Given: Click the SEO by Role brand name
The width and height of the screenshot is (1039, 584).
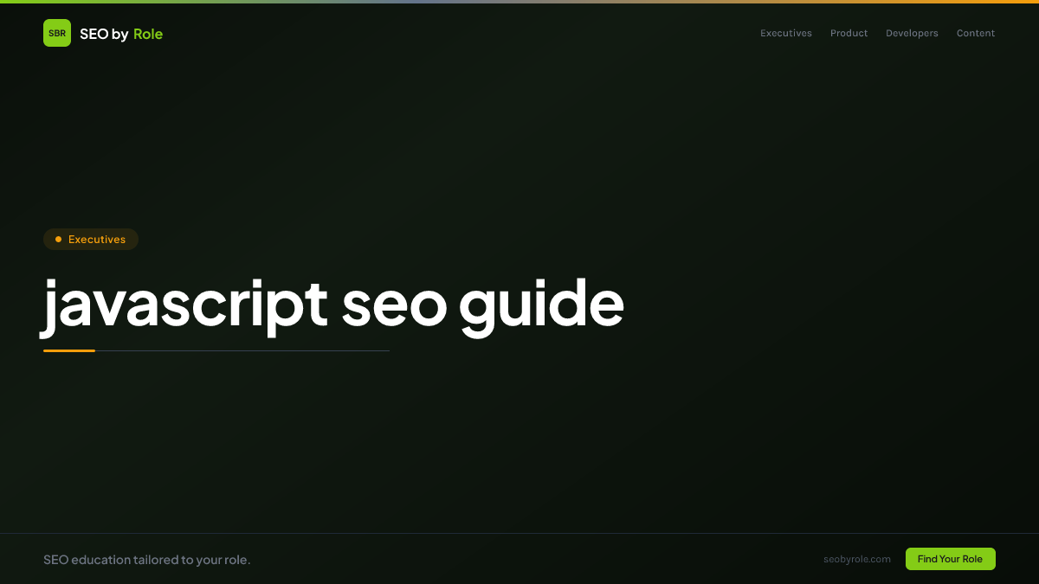Looking at the screenshot, I should pos(120,34).
